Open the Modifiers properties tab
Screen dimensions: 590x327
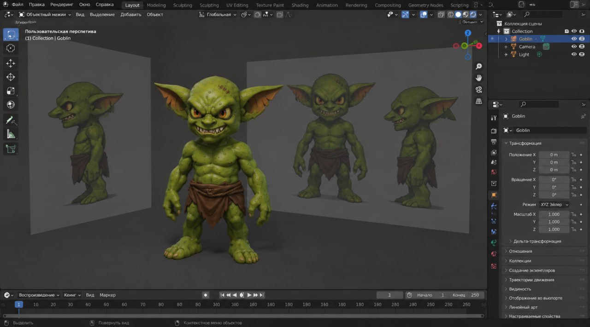[494, 206]
